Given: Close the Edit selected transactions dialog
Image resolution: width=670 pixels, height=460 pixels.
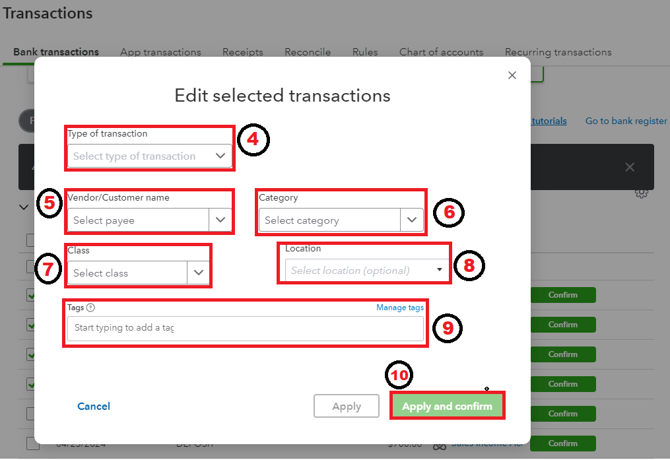Looking at the screenshot, I should click(x=512, y=75).
